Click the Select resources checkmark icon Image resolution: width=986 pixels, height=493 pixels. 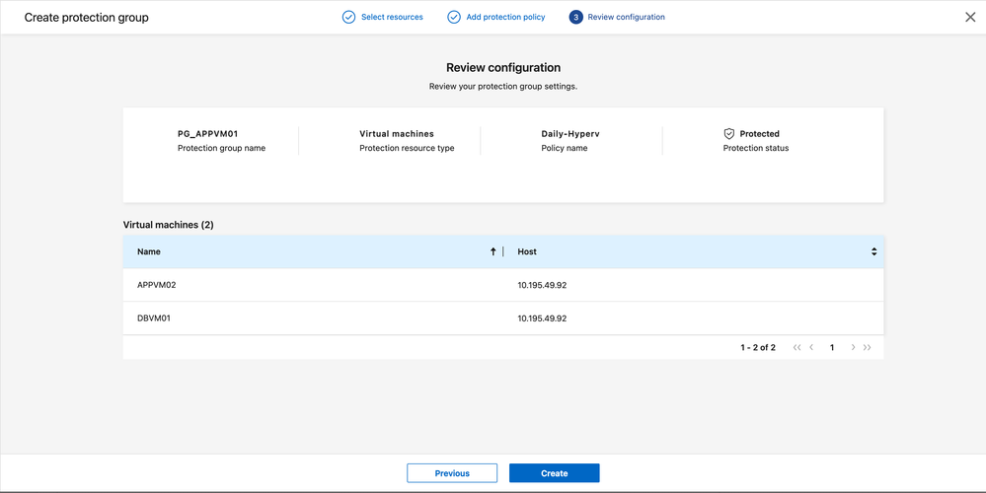click(348, 17)
